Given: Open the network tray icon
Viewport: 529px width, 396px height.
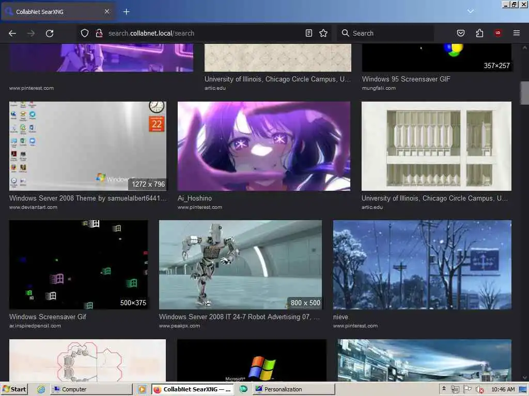Looking at the screenshot, I should tap(455, 389).
